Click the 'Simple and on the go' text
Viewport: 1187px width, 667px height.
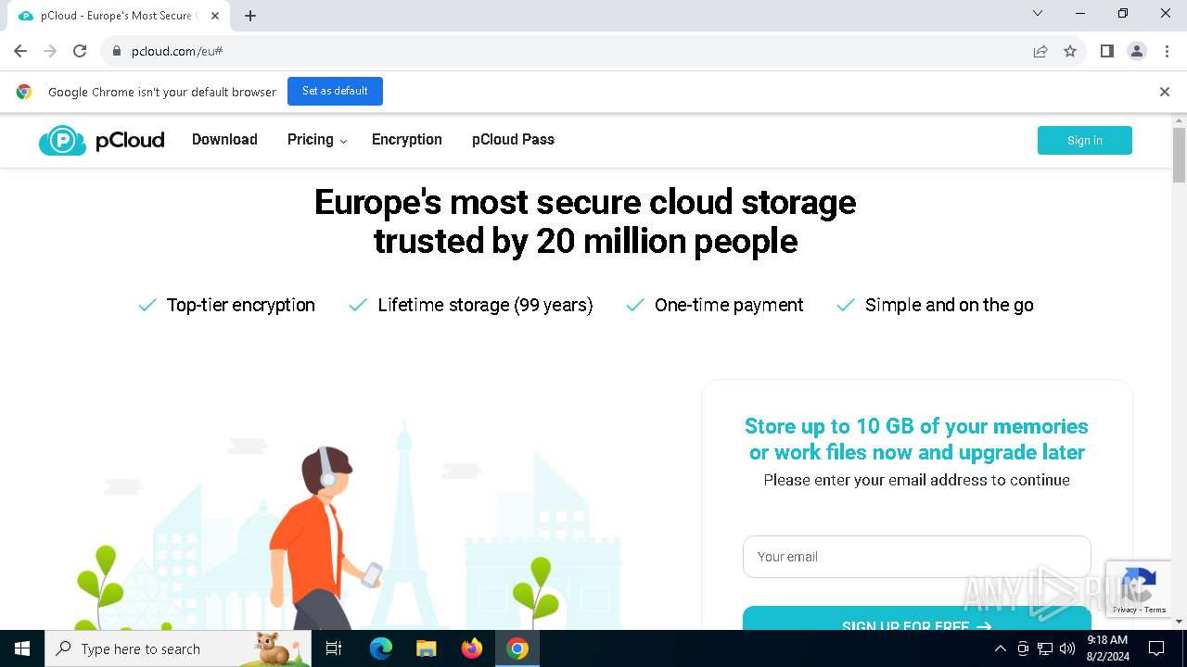950,305
